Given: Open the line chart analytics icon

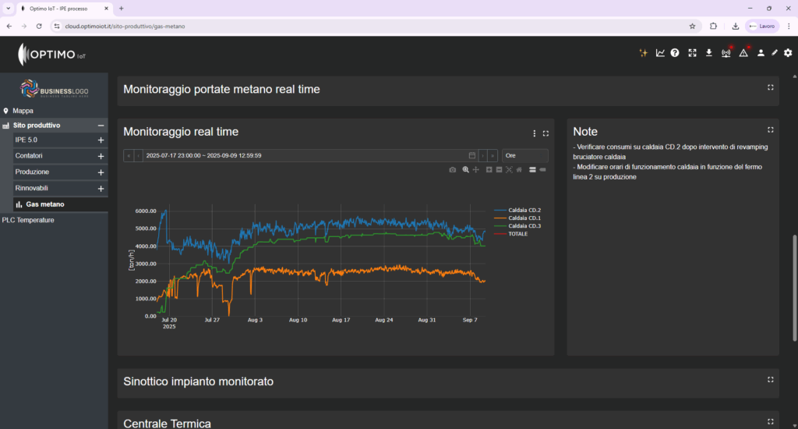Looking at the screenshot, I should pyautogui.click(x=660, y=53).
